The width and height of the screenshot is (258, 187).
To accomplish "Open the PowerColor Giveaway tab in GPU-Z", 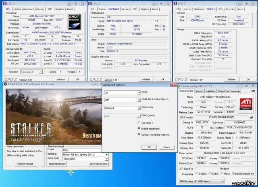I will point(229,91).
